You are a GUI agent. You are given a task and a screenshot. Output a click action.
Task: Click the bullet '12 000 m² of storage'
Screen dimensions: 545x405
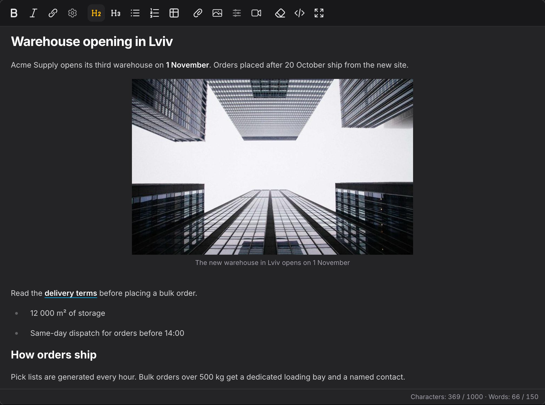click(x=68, y=313)
